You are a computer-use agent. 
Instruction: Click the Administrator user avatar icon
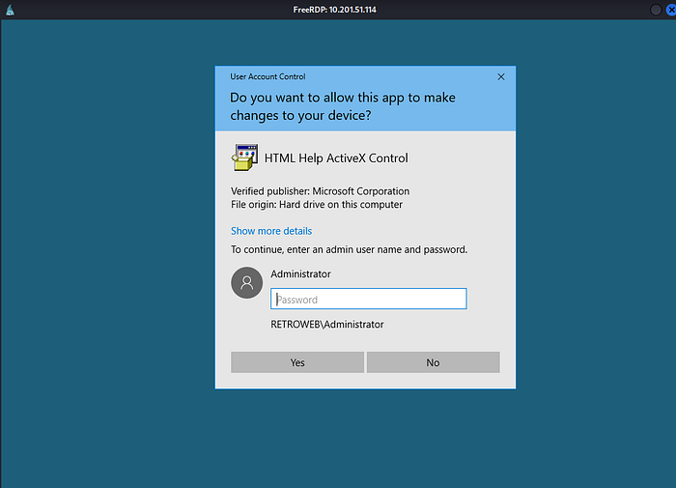pyautogui.click(x=246, y=282)
